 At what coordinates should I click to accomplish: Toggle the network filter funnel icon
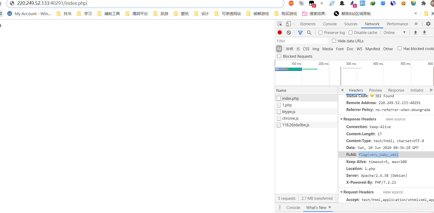(x=300, y=33)
